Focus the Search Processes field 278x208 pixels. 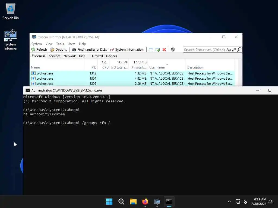pyautogui.click(x=204, y=50)
